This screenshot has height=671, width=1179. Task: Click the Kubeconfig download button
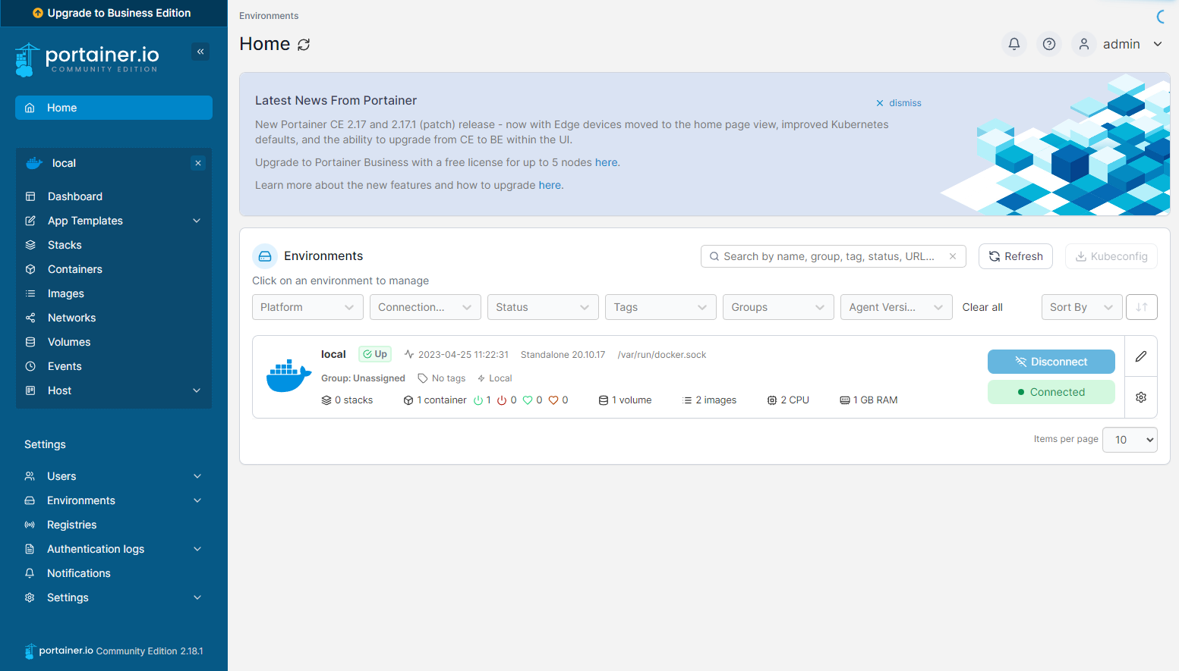coord(1111,256)
